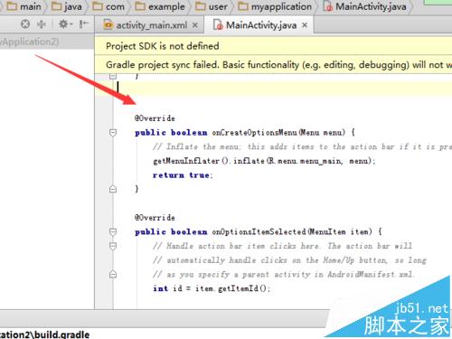Click the 'int id = item.getItemId();' line
The image size is (452, 339).
tap(212, 288)
